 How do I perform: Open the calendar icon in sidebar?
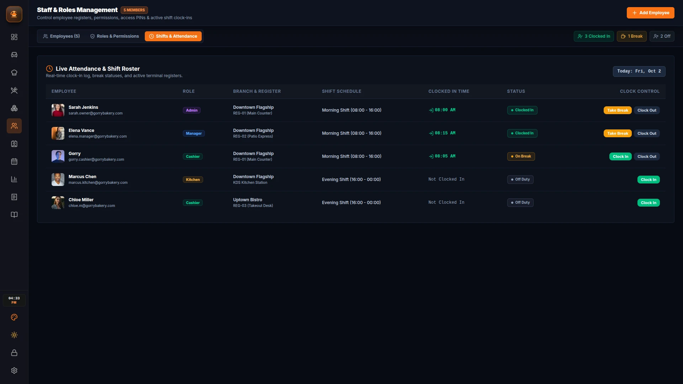pos(14,161)
